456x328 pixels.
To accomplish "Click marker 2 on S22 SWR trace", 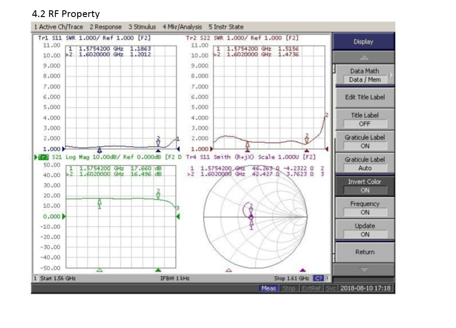I will click(307, 138).
